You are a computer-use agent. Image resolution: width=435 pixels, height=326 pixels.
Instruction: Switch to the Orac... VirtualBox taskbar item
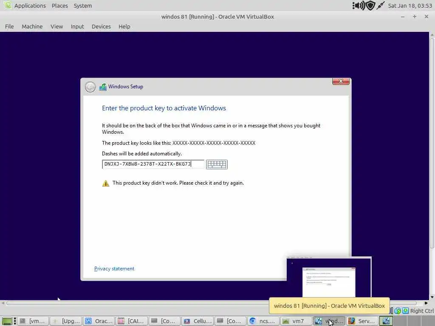tap(99, 321)
